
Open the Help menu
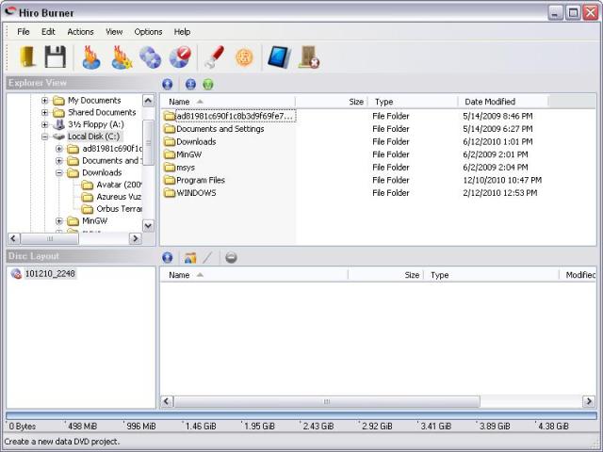click(182, 32)
